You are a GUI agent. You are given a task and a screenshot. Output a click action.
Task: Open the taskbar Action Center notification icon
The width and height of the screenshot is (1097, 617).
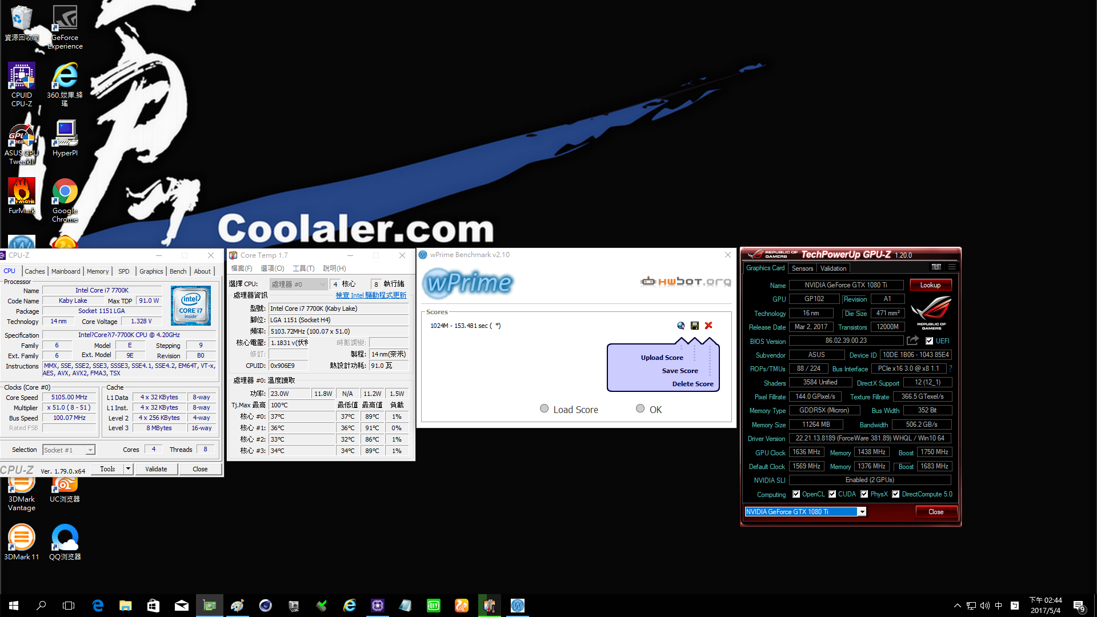[1079, 606]
